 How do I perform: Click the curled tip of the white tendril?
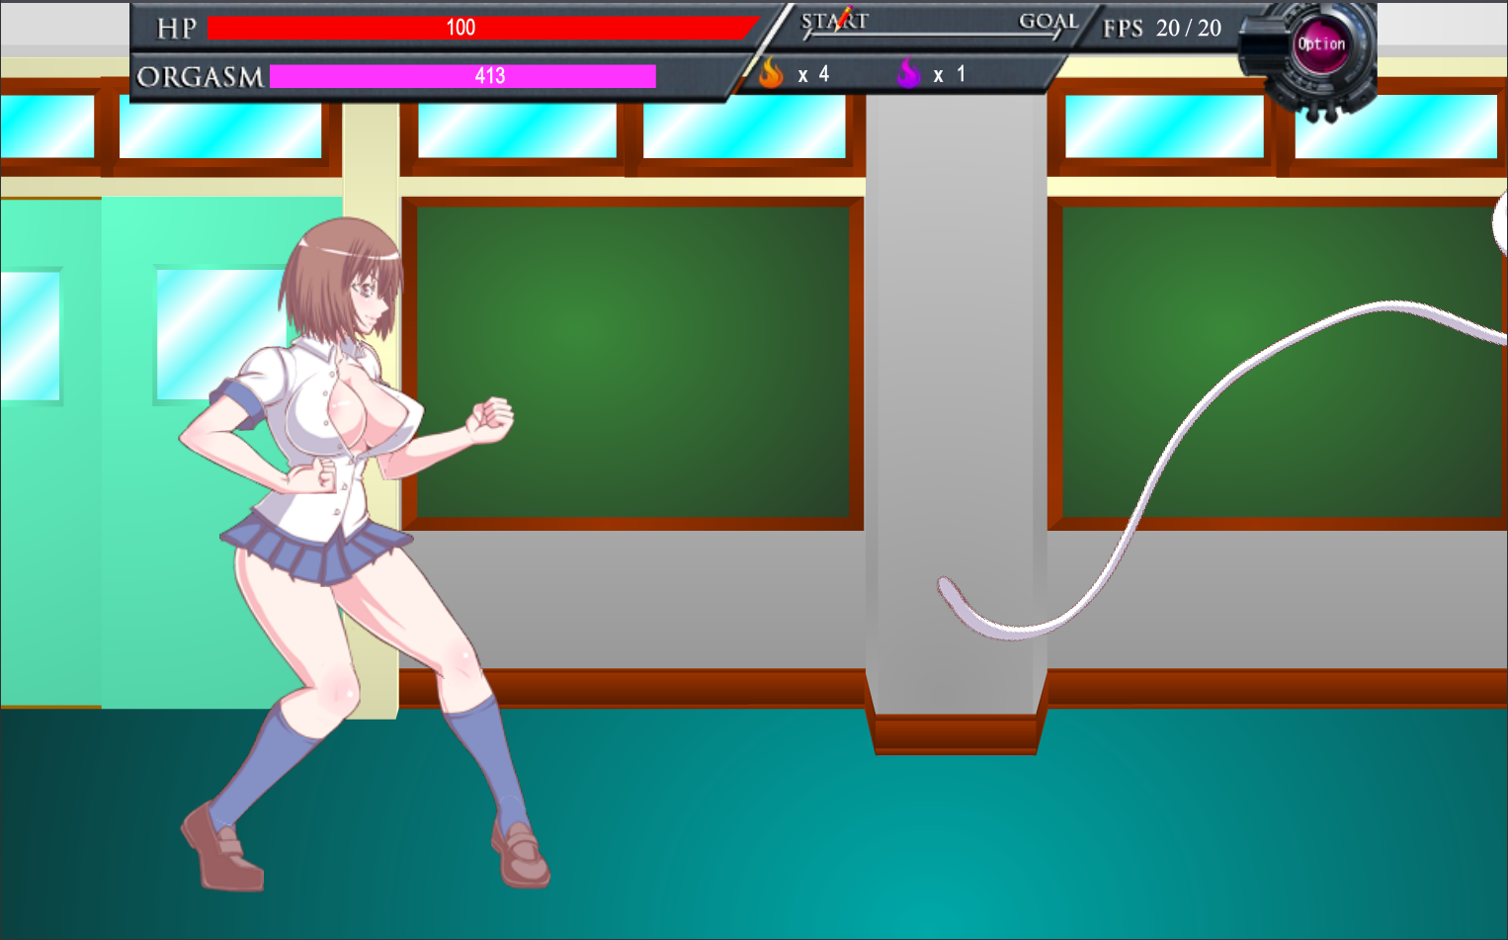tap(949, 591)
